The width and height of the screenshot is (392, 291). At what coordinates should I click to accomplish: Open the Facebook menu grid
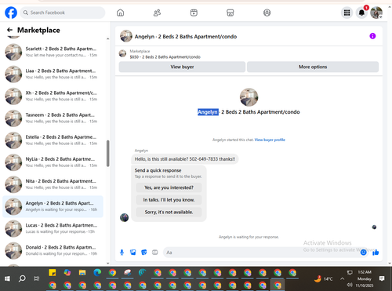[x=347, y=13]
